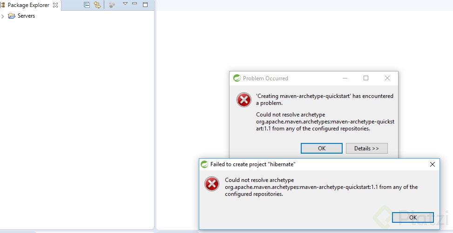
Task: Click the focus on active task icon
Action: [112, 5]
